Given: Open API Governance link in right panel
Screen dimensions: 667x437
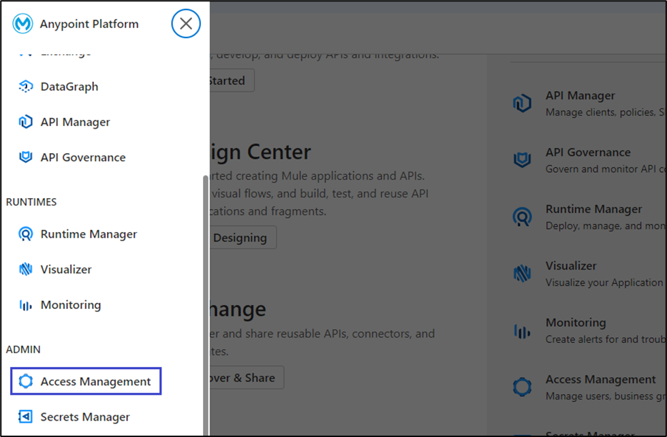Looking at the screenshot, I should (x=587, y=152).
